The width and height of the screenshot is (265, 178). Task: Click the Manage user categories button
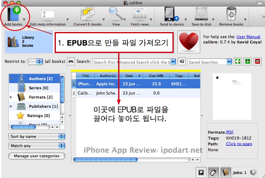coord(36,156)
